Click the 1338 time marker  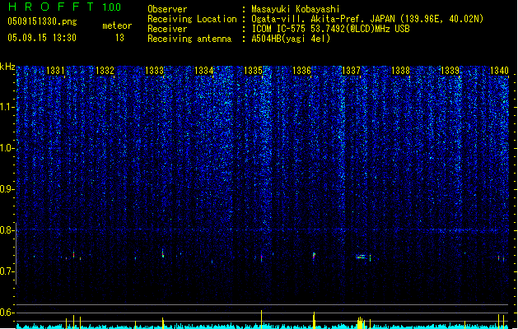[x=401, y=71]
